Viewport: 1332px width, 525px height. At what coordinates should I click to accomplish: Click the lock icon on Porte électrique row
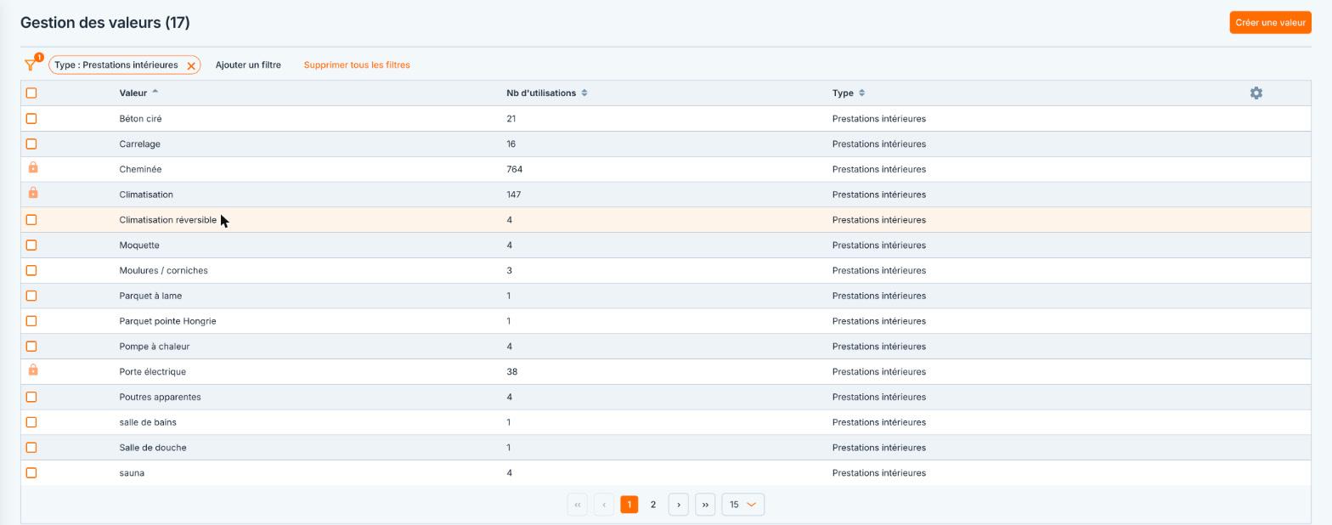(x=33, y=370)
